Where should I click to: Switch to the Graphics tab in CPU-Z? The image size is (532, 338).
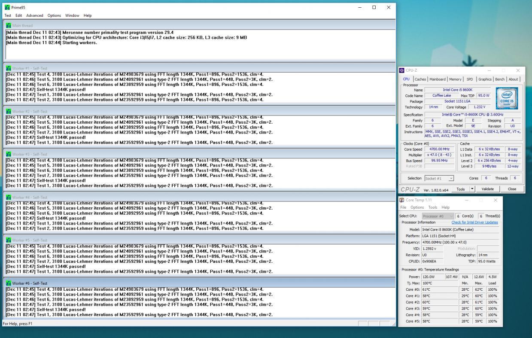point(485,79)
